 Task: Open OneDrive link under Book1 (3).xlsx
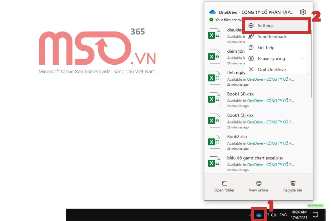pyautogui.click(x=270, y=122)
